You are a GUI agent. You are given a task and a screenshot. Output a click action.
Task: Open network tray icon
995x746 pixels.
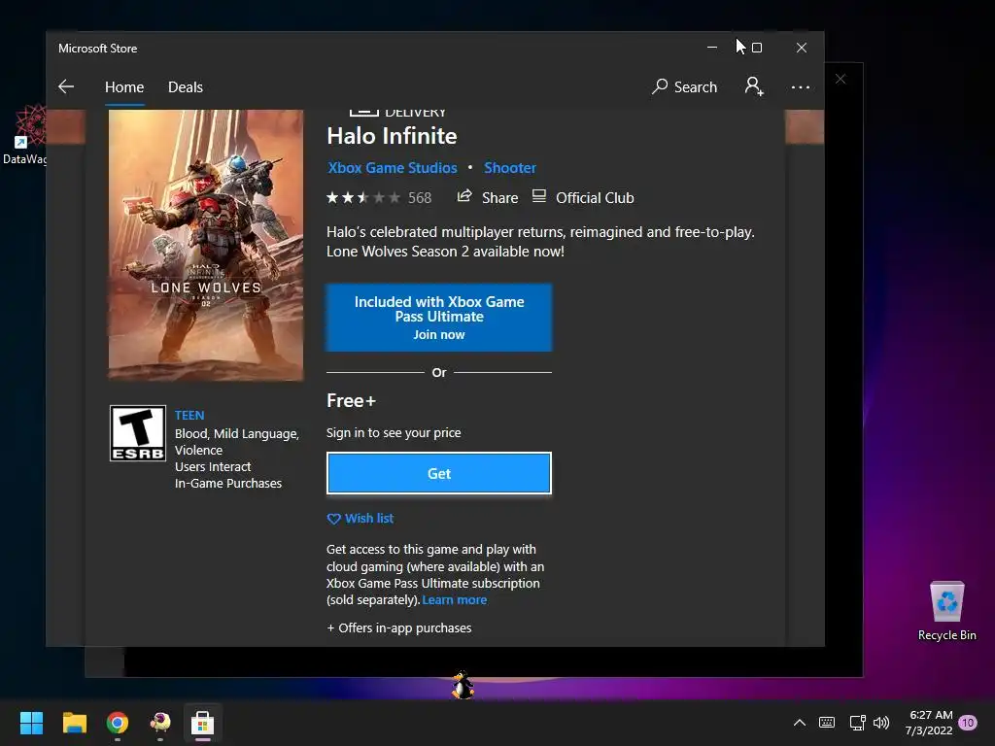(857, 723)
